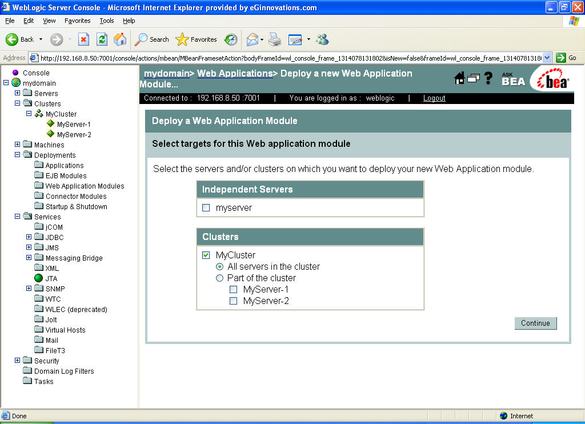585x424 pixels.
Task: Click the Continue button
Action: point(535,323)
